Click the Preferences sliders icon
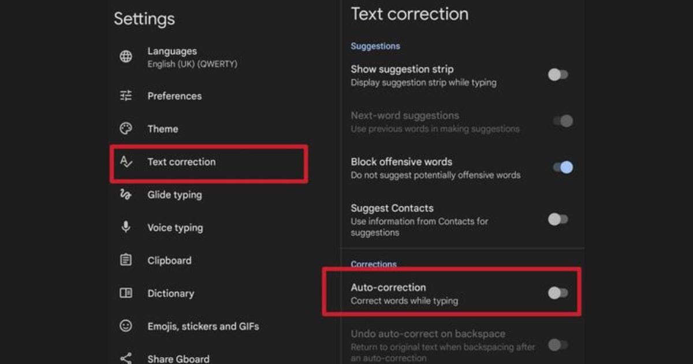This screenshot has width=693, height=364. pyautogui.click(x=125, y=96)
